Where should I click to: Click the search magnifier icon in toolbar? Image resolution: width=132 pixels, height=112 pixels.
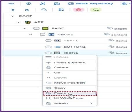[x=44, y=10]
